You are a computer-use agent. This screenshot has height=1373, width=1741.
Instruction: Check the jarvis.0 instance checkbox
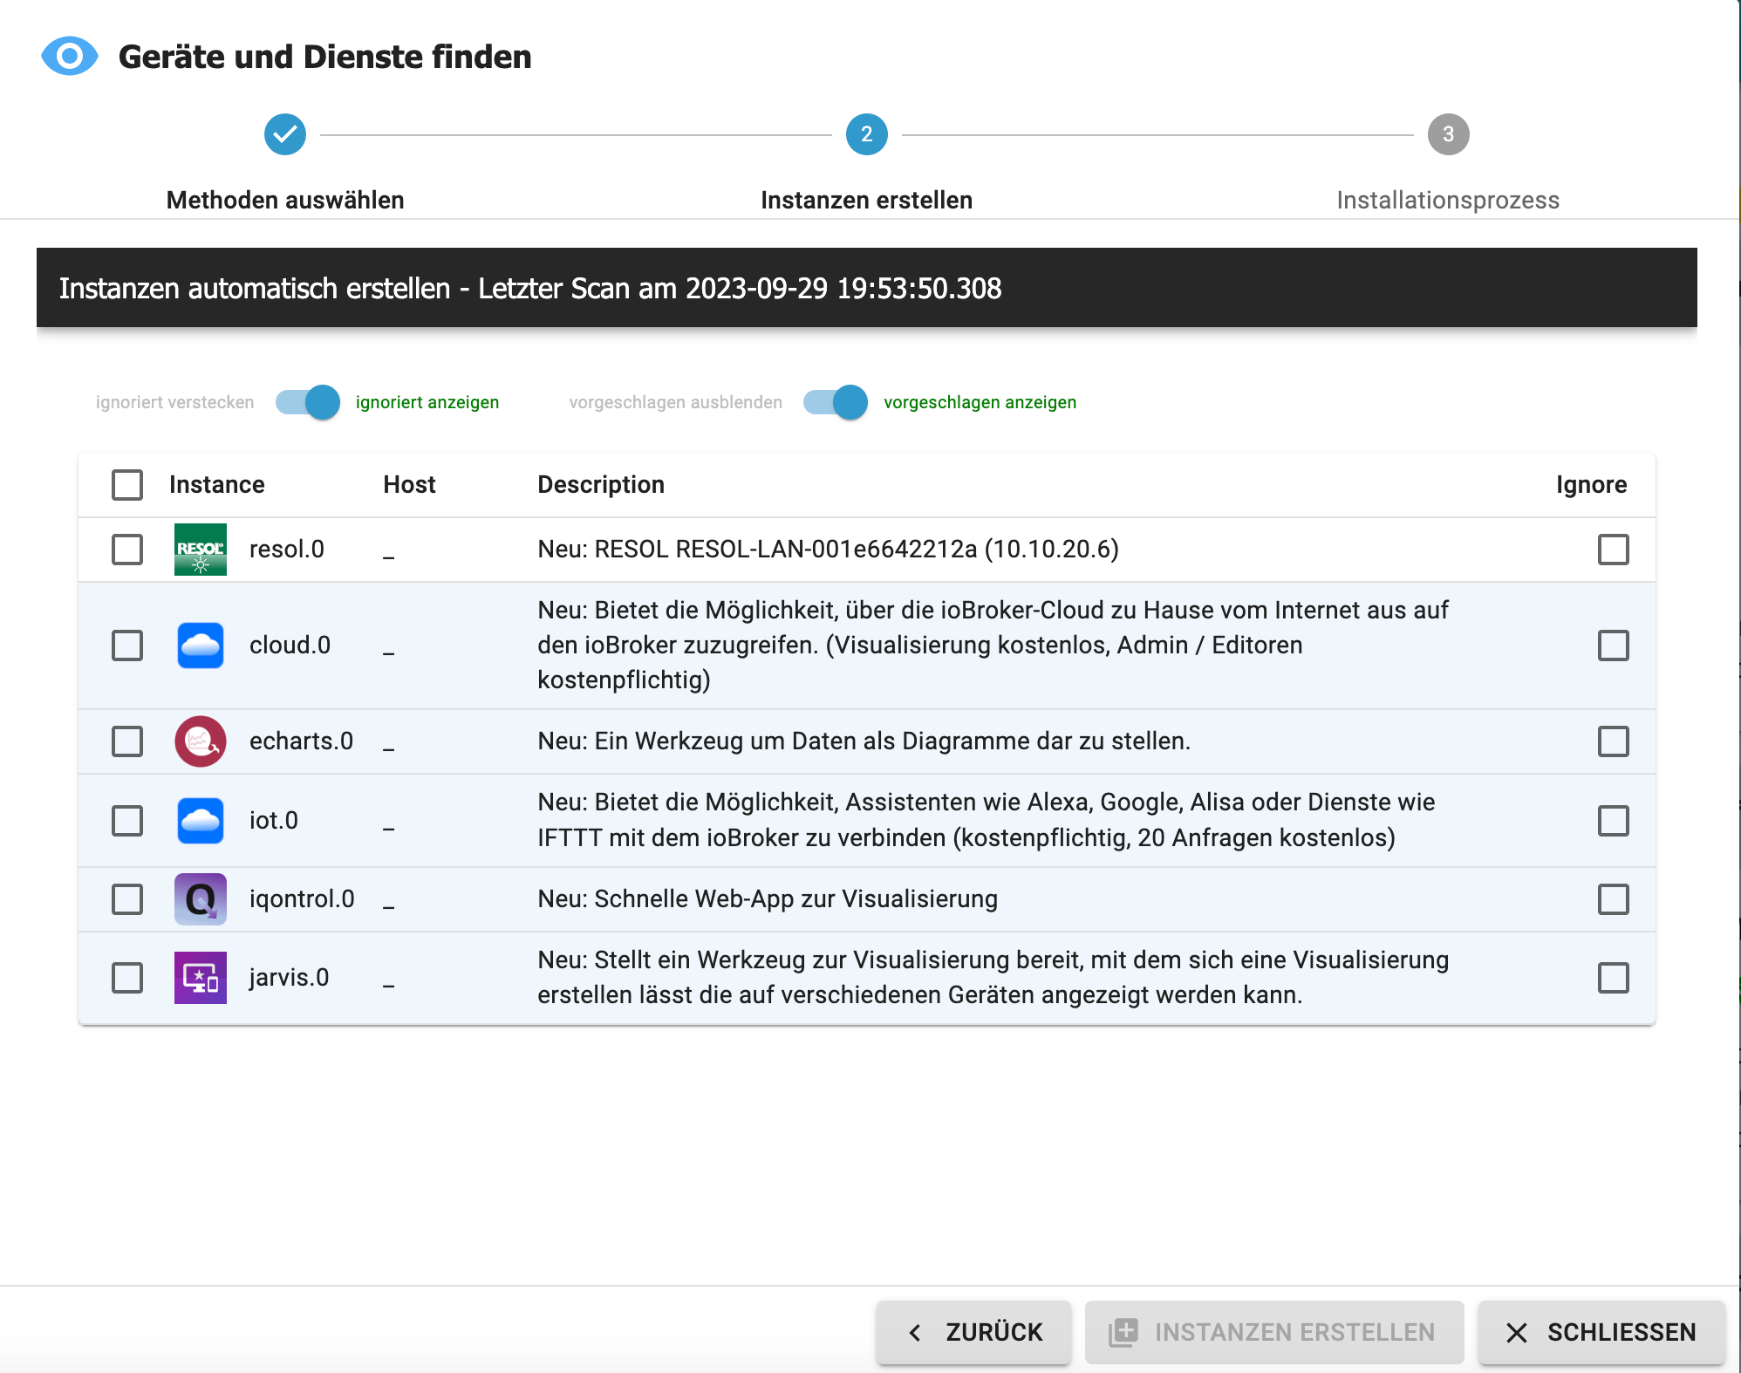tap(127, 978)
